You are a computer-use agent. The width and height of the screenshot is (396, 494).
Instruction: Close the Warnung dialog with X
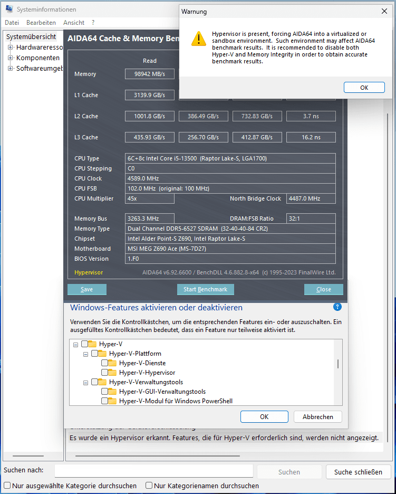pyautogui.click(x=384, y=11)
